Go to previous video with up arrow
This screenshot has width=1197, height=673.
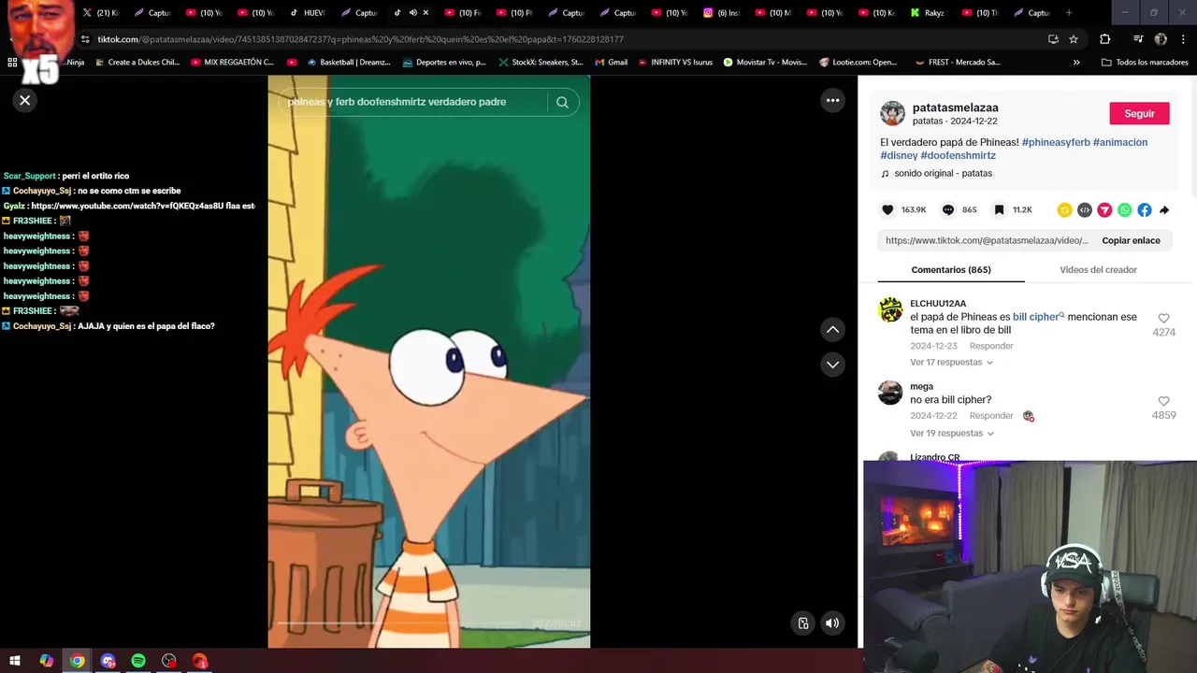coord(832,329)
